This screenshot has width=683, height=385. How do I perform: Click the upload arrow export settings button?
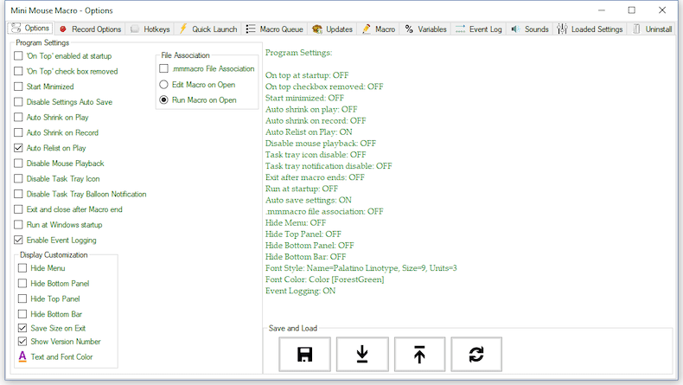point(419,354)
